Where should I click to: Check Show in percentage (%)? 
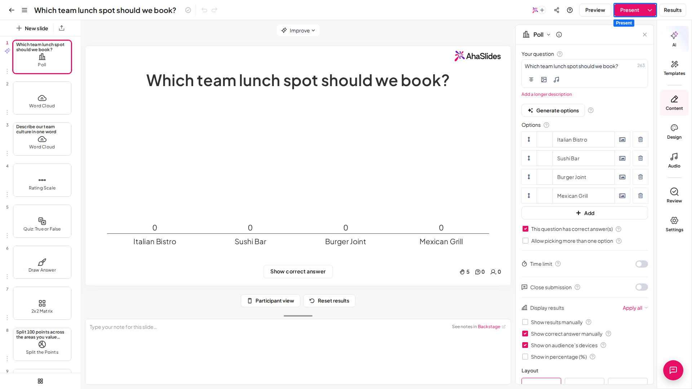click(x=525, y=357)
